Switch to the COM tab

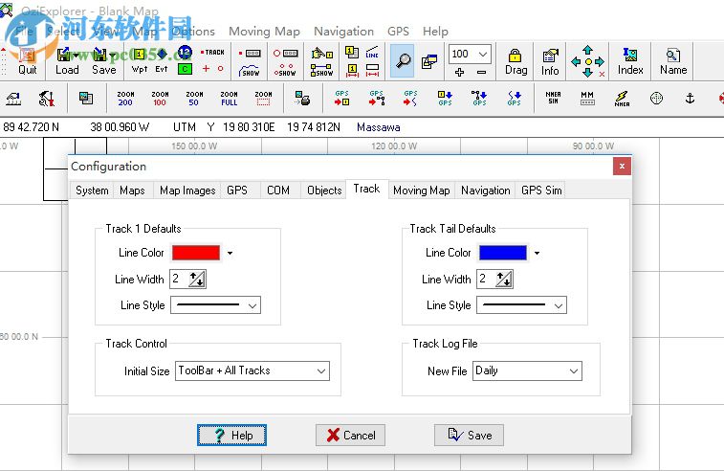point(278,191)
